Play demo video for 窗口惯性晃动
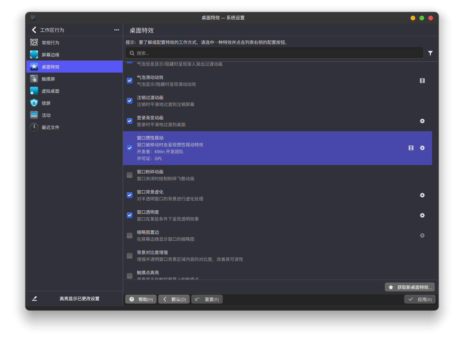Image resolution: width=464 pixels, height=339 pixels. [411, 148]
